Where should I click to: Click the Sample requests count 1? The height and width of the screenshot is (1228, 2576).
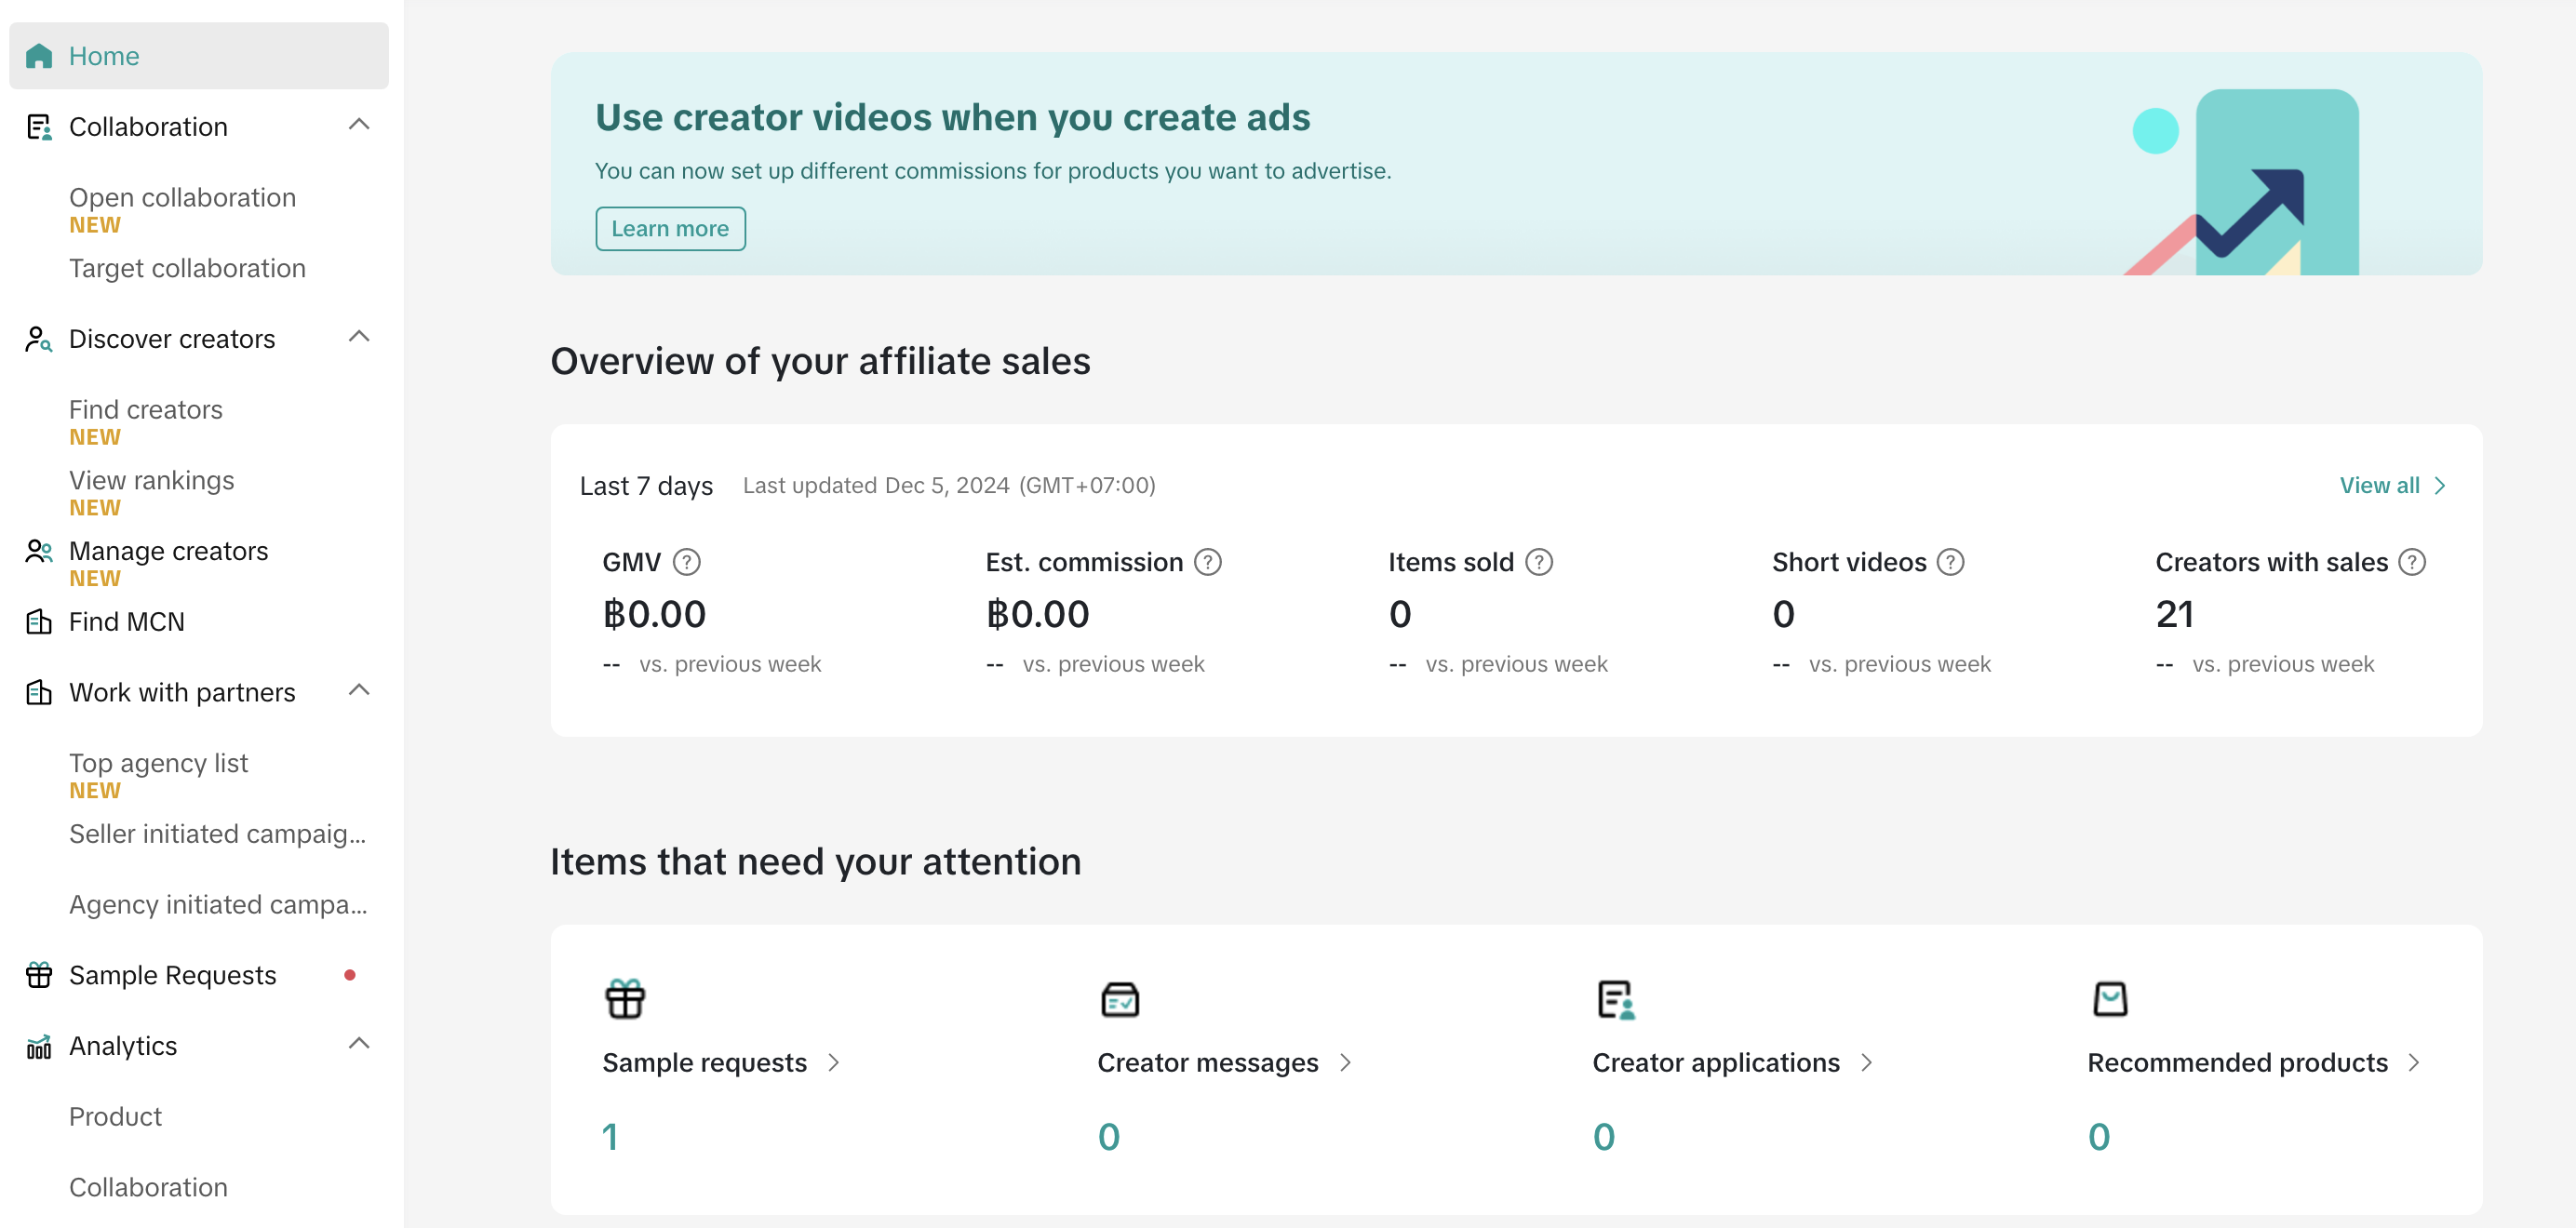click(610, 1137)
